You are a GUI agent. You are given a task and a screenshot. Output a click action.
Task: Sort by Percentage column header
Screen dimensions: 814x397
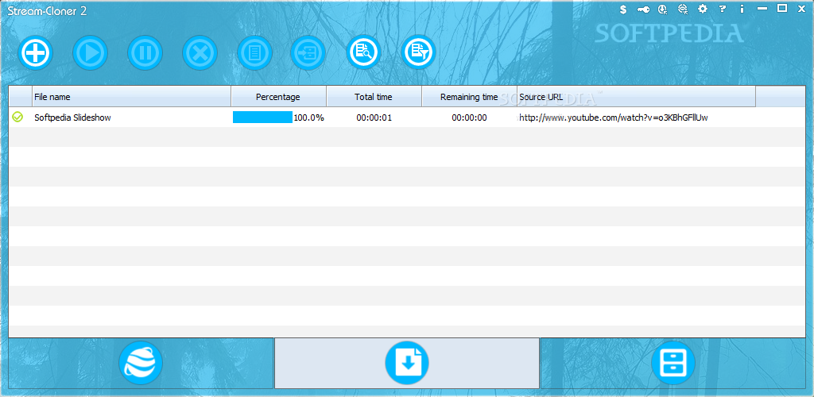[x=279, y=97]
